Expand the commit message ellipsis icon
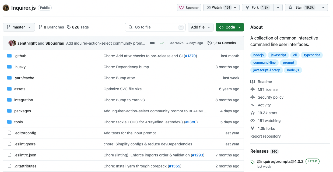Image resolution: width=333 pixels, height=172 pixels. coord(152,43)
